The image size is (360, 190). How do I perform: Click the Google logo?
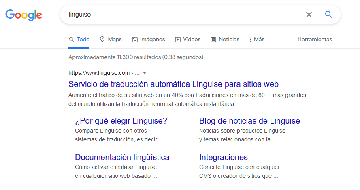pyautogui.click(x=23, y=15)
